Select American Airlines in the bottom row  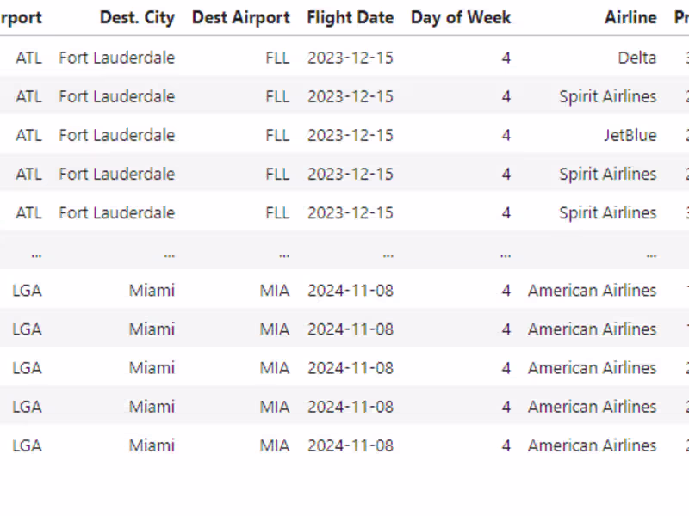tap(592, 445)
